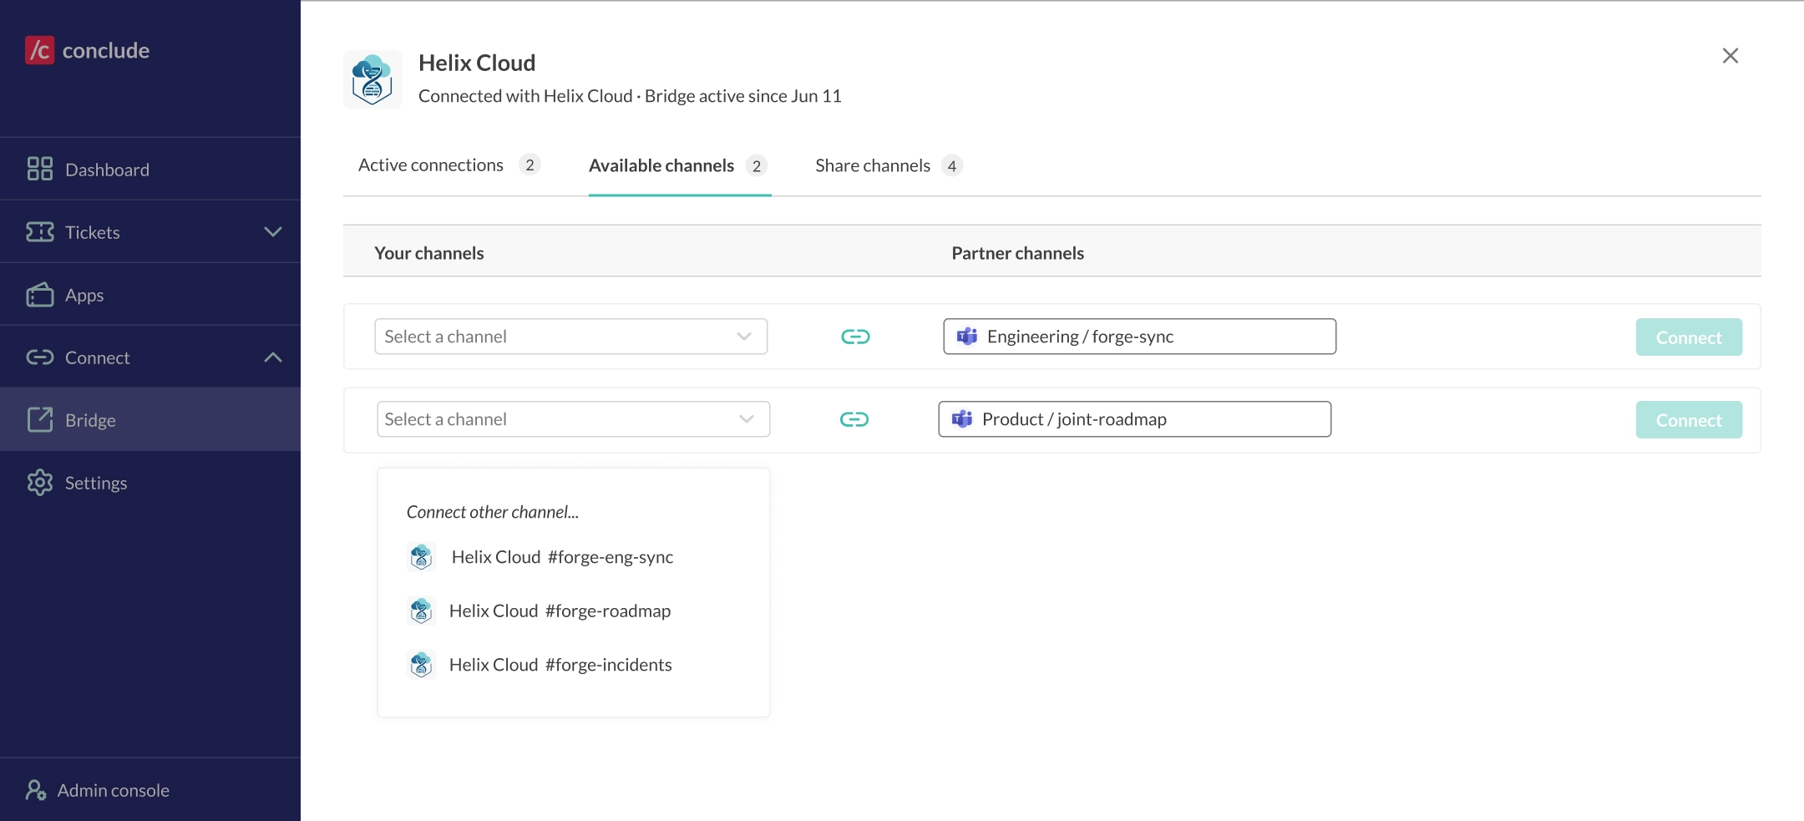Connect the Product / joint-roadmap channel
The image size is (1804, 821).
[1689, 420]
